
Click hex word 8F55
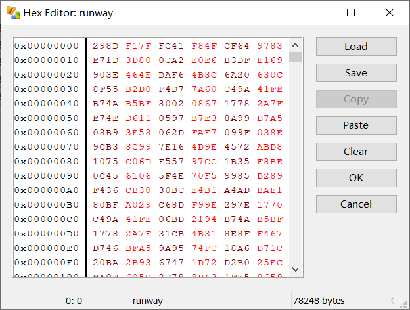tap(106, 89)
